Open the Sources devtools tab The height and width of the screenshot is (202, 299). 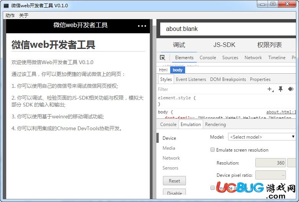[x=230, y=58]
